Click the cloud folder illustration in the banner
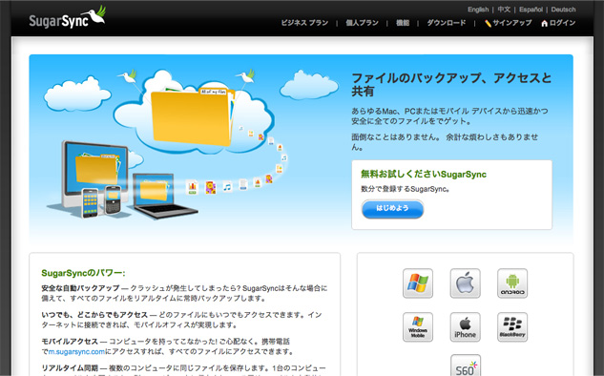Image resolution: width=604 pixels, height=376 pixels. [193, 112]
